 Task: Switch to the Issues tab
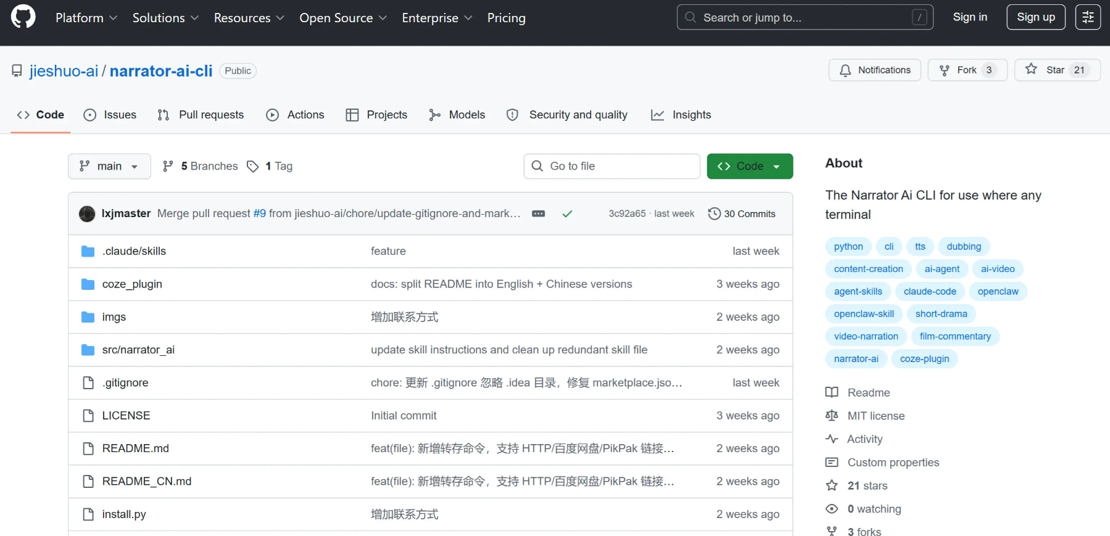(x=110, y=115)
